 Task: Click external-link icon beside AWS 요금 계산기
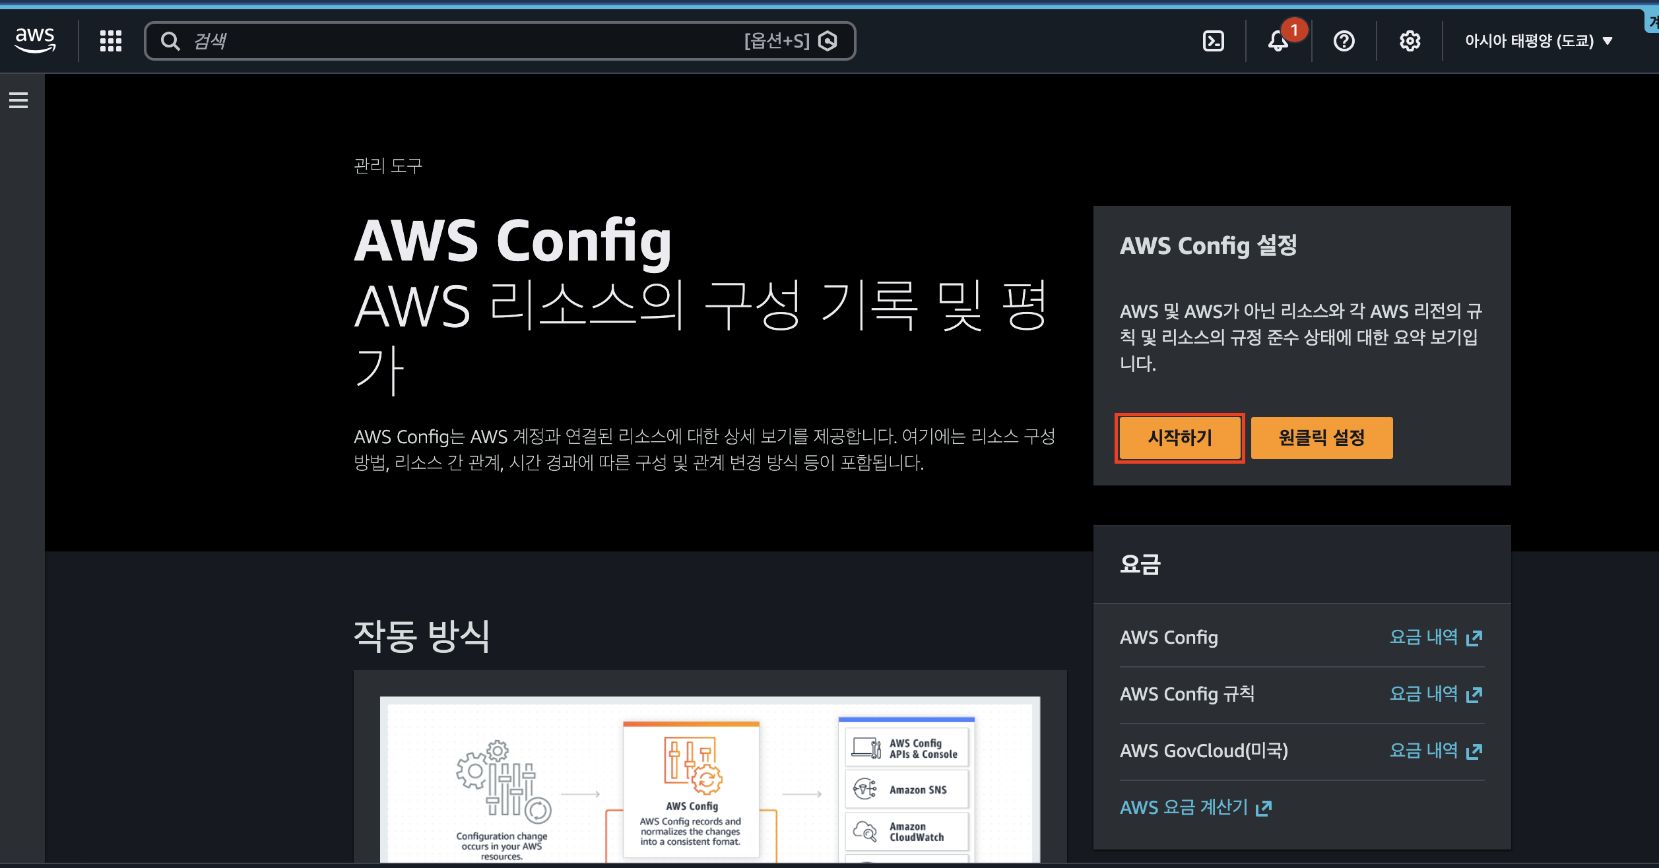1264,808
